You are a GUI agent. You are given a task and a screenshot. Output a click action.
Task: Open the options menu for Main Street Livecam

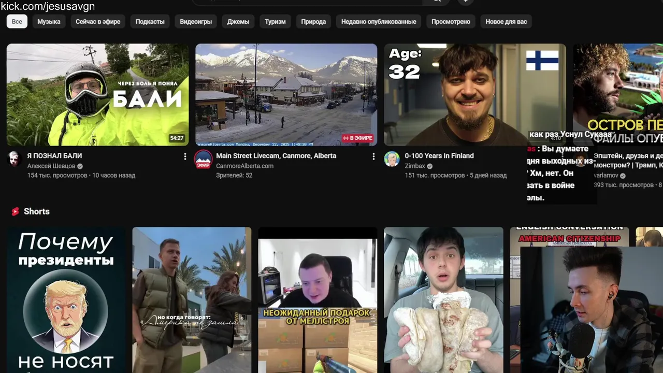[x=373, y=156]
